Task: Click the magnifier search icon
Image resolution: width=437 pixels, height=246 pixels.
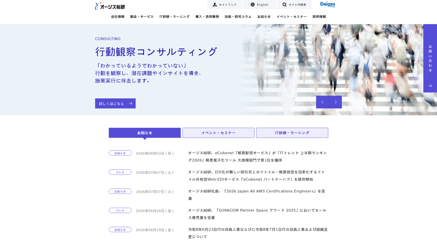Action: point(284,5)
